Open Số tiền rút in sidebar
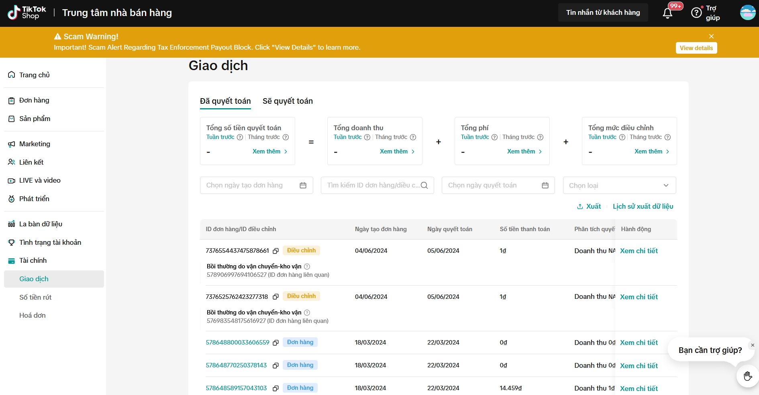759x395 pixels. [x=35, y=297]
